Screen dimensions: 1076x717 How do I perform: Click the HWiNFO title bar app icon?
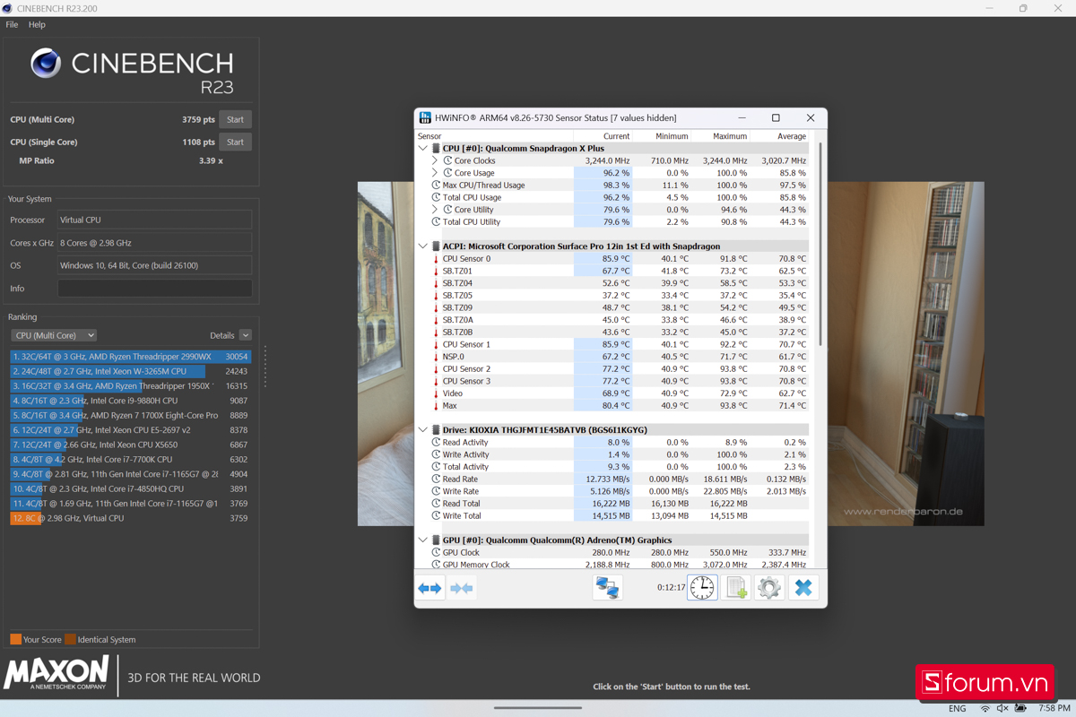click(x=426, y=117)
